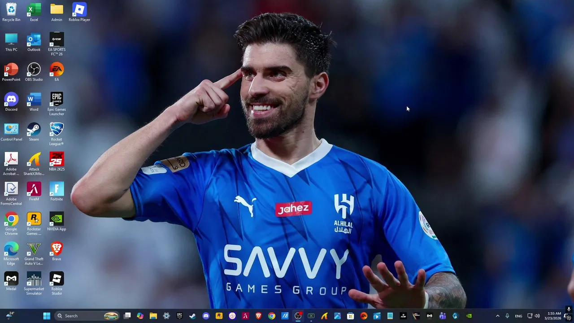
Task: Select the Adobe FormsCentral desktop icon
Action: (x=11, y=194)
